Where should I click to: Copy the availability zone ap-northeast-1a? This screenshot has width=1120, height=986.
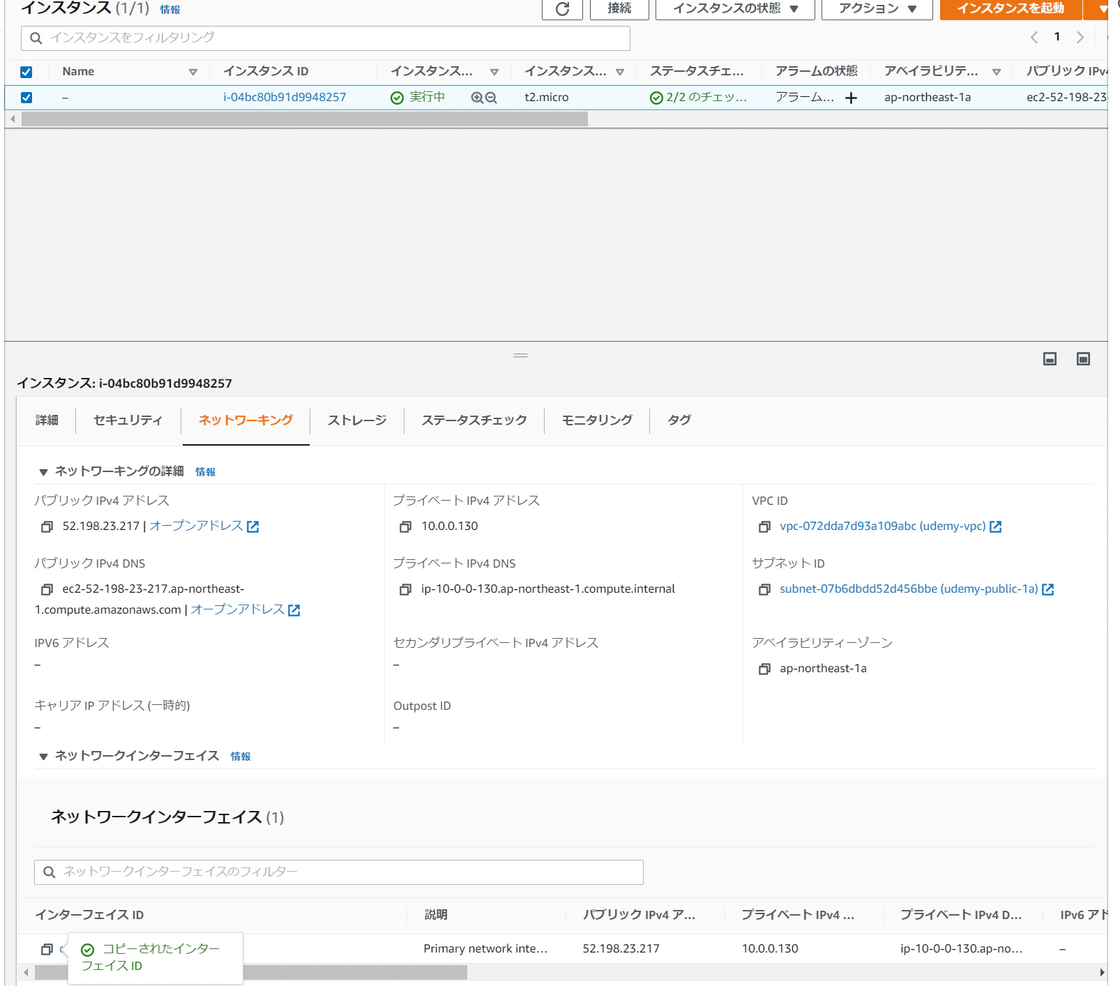(x=764, y=669)
